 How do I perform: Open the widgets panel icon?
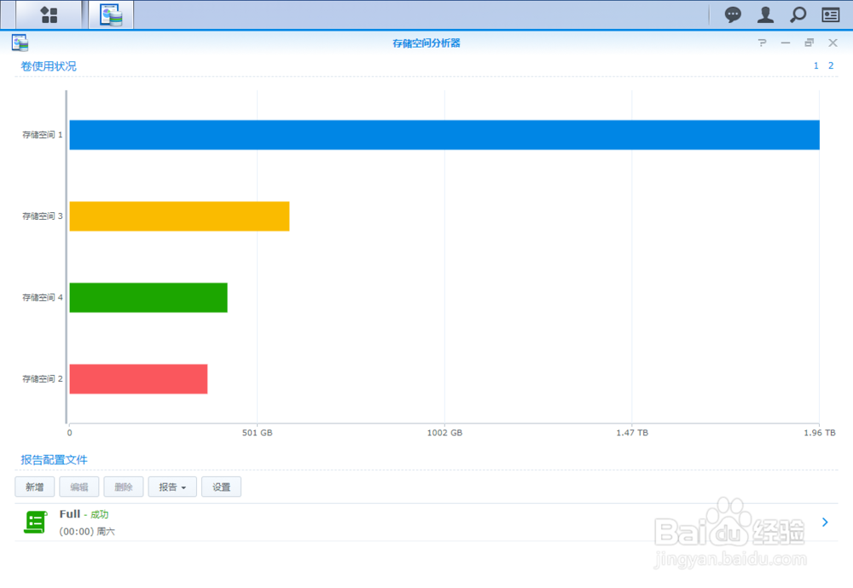pos(830,14)
